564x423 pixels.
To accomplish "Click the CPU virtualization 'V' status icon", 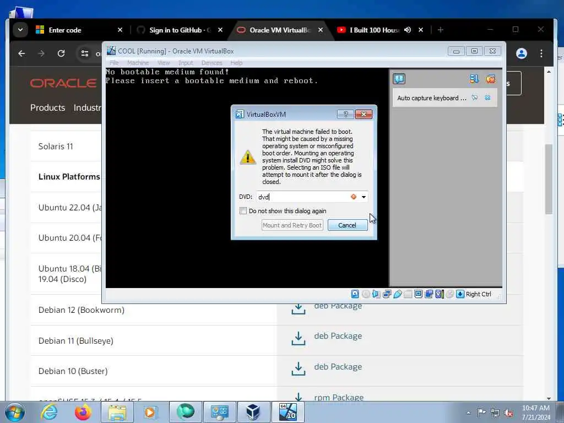I will coord(439,294).
